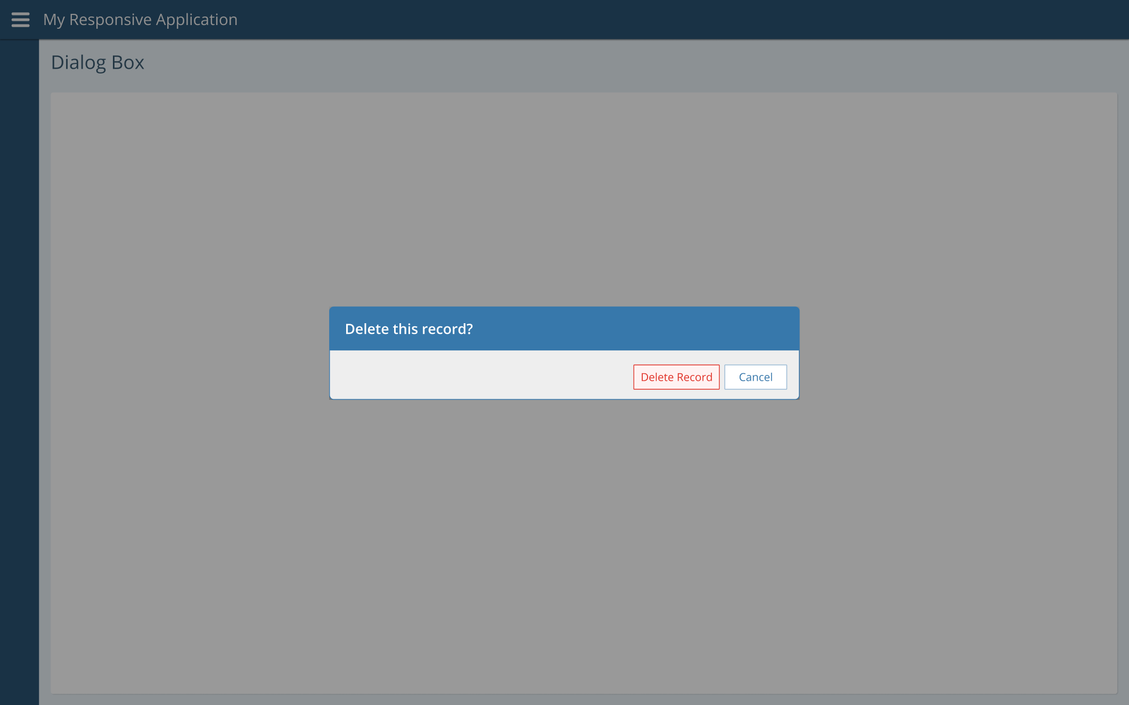Viewport: 1129px width, 705px height.
Task: Click the blue dialog title bar's empty area
Action: (x=639, y=329)
